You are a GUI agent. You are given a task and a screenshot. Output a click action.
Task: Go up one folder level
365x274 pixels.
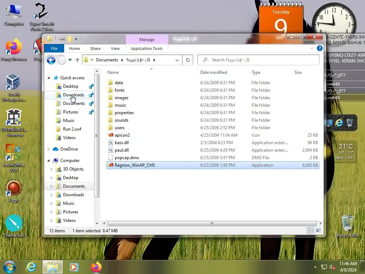click(x=77, y=60)
